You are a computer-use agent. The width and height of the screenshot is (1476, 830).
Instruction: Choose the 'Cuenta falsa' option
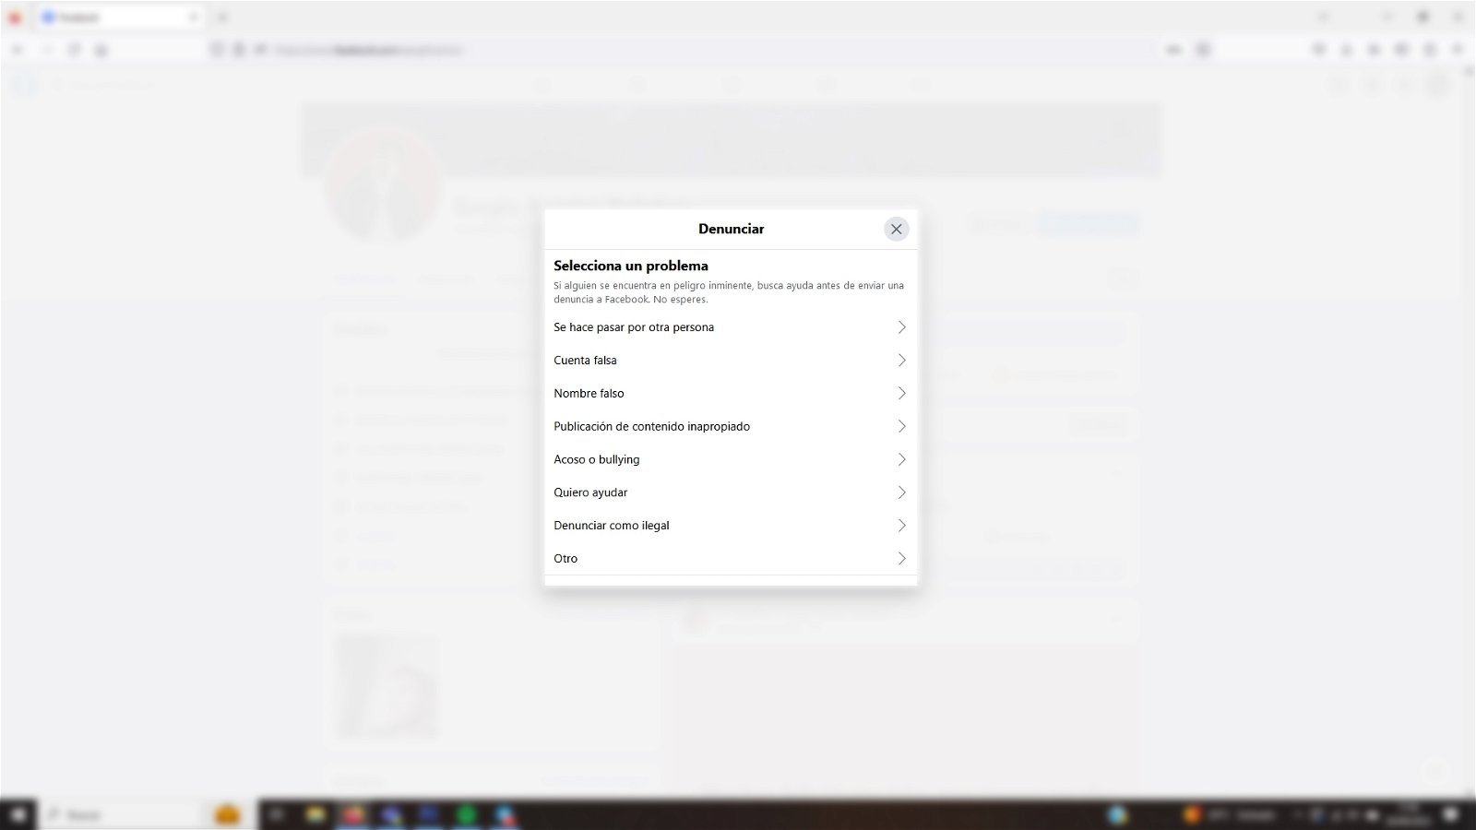click(731, 361)
